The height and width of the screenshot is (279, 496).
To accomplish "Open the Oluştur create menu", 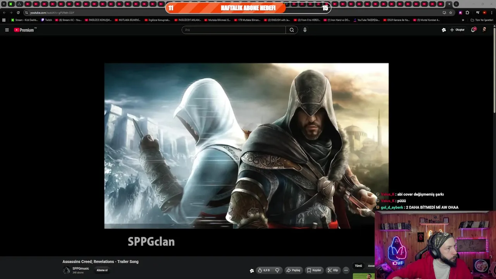I will pos(457,30).
